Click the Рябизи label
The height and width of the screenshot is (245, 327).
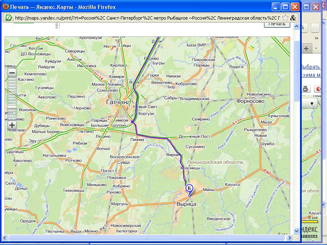pyautogui.click(x=80, y=143)
